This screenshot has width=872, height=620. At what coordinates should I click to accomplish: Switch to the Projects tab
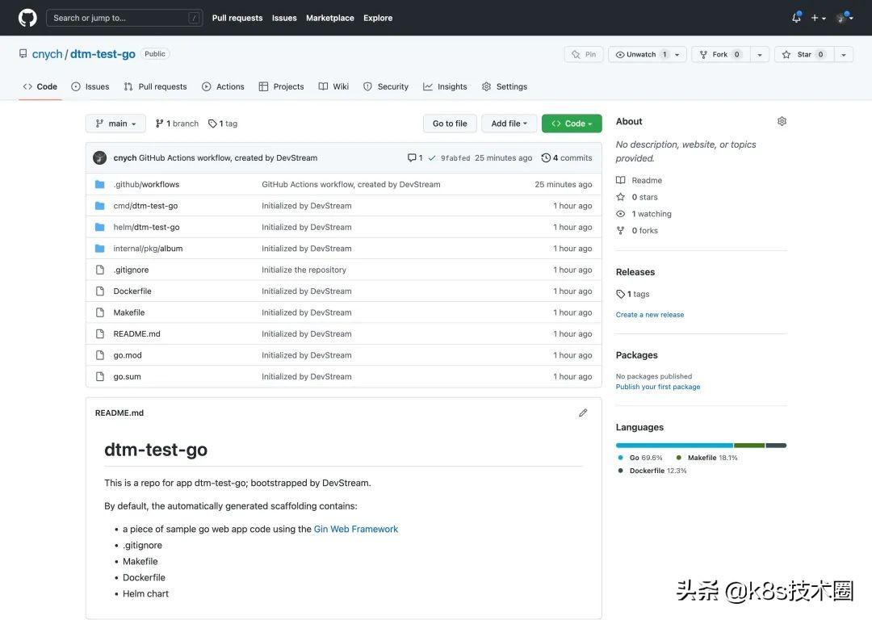pyautogui.click(x=282, y=86)
